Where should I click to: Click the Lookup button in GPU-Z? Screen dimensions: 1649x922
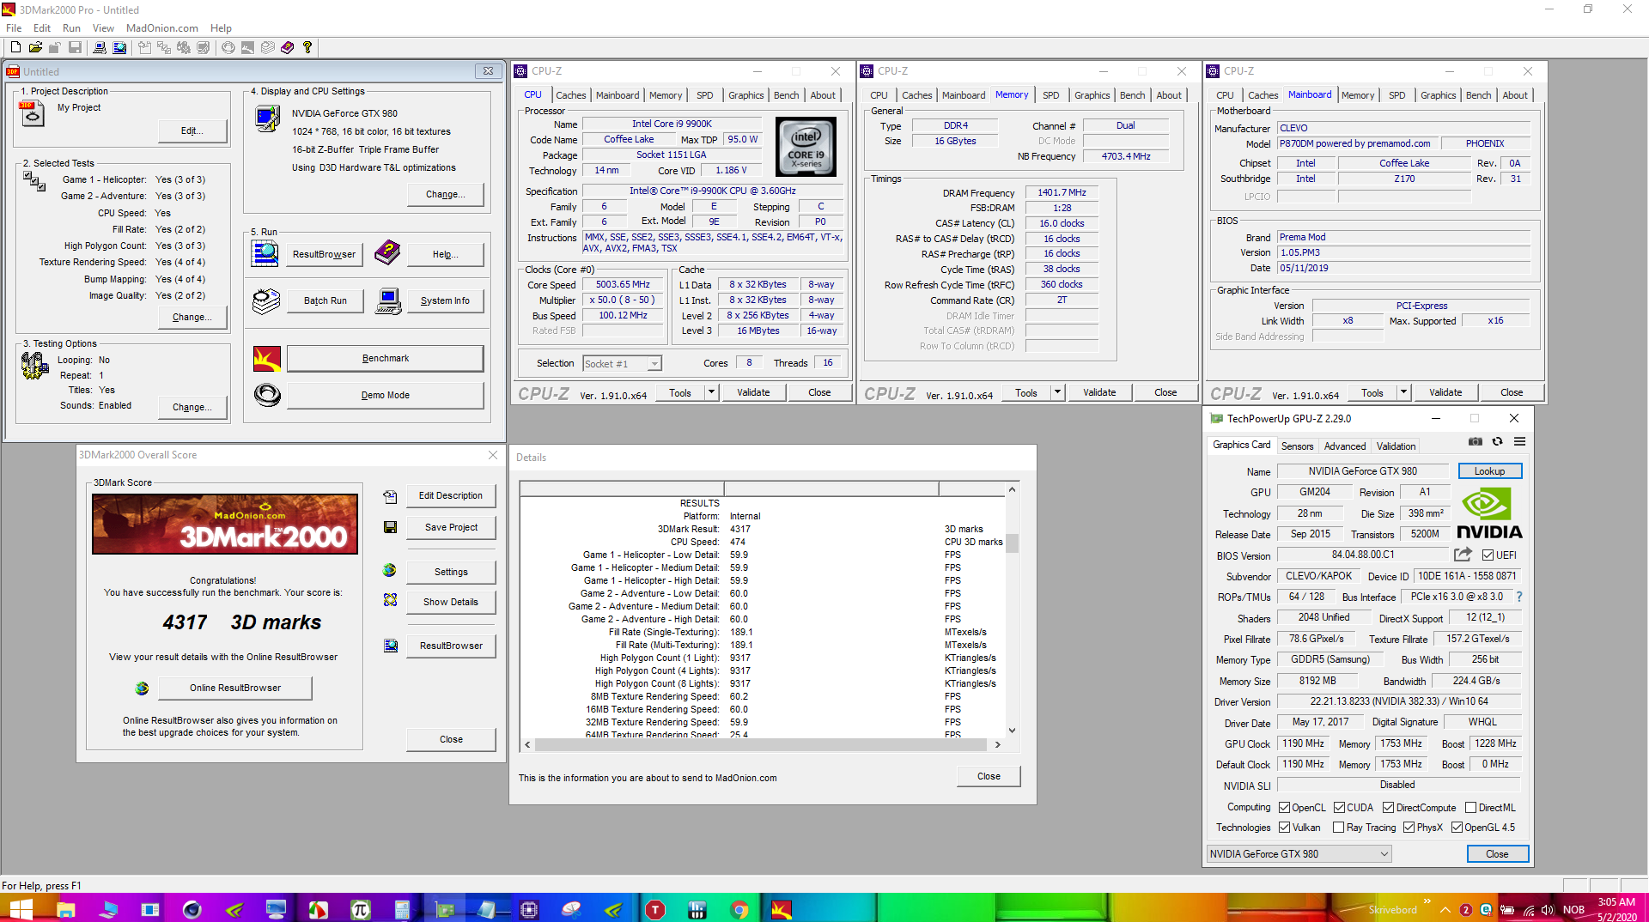[1489, 471]
